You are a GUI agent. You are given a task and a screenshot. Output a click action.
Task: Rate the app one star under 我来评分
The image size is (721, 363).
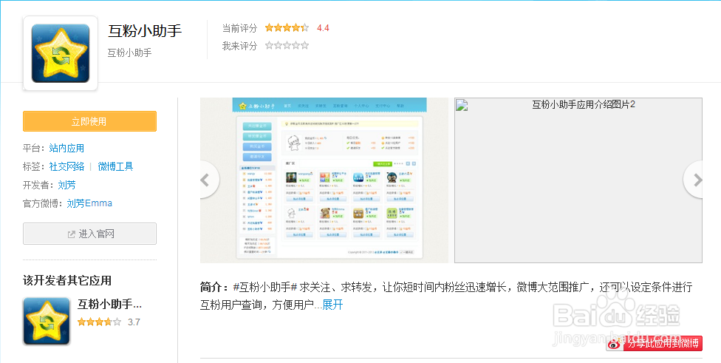[270, 46]
